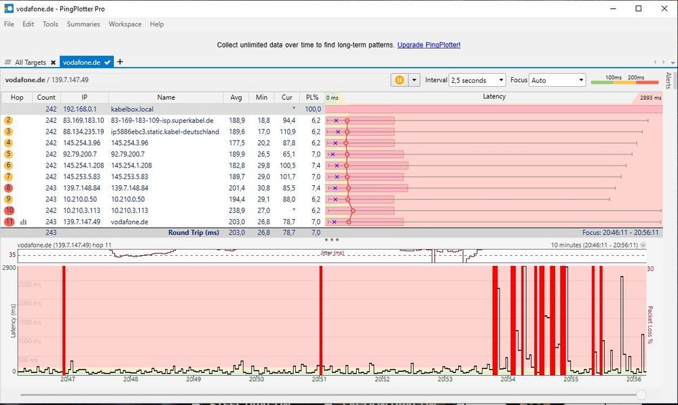Pause the trace with the pause button

point(399,80)
